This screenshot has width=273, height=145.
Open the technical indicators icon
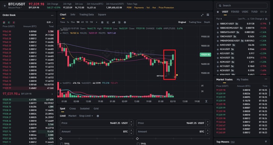[119, 22]
